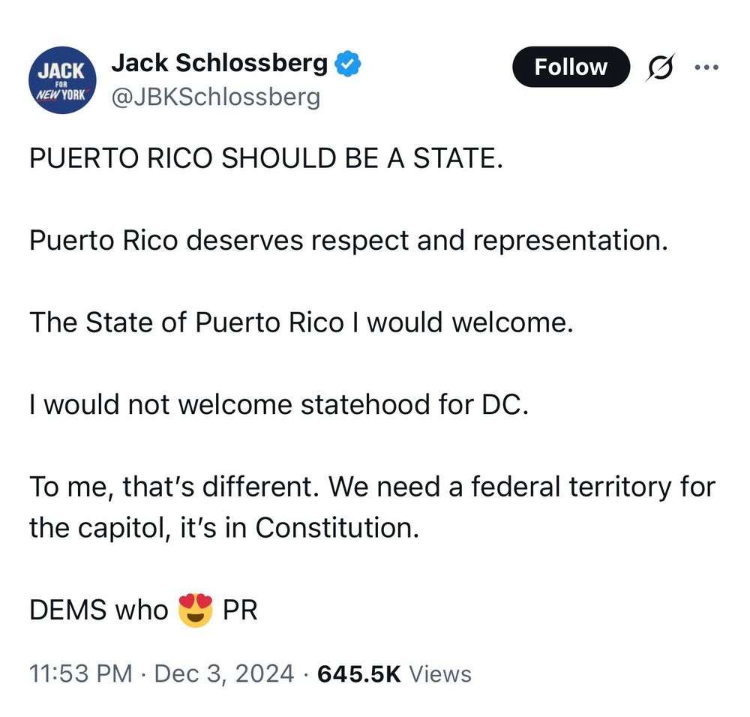The height and width of the screenshot is (717, 750).
Task: Follow Jack Schlossberg
Action: pyautogui.click(x=571, y=67)
